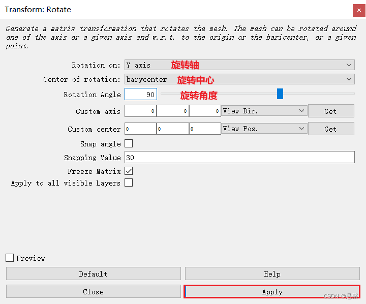Click the Rotation Angle value field
Viewport: 366px width, 304px height.
(x=141, y=95)
